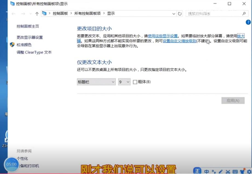Open the shirt skin icon on IME bar
The width and height of the screenshot is (252, 174).
point(242,171)
